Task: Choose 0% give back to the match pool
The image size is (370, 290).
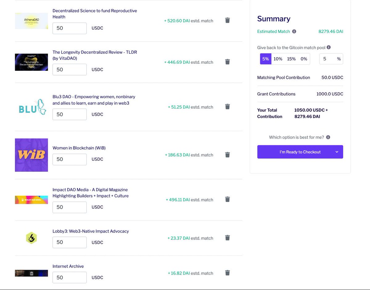Action: 303,58
